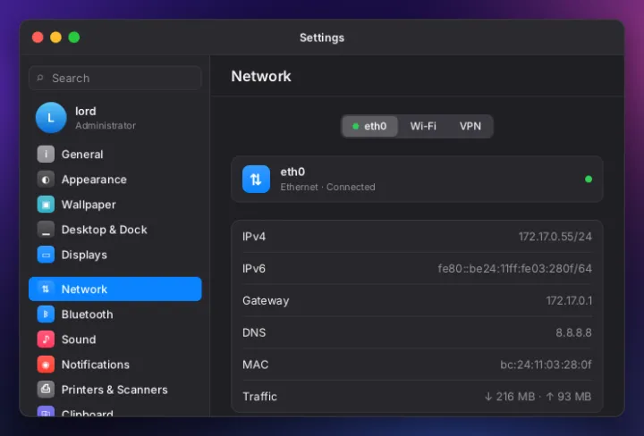Open the lord Administrator account

(115, 118)
